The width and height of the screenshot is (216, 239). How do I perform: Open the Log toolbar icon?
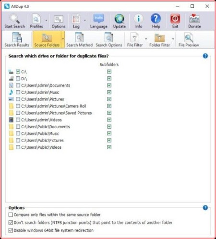76,19
